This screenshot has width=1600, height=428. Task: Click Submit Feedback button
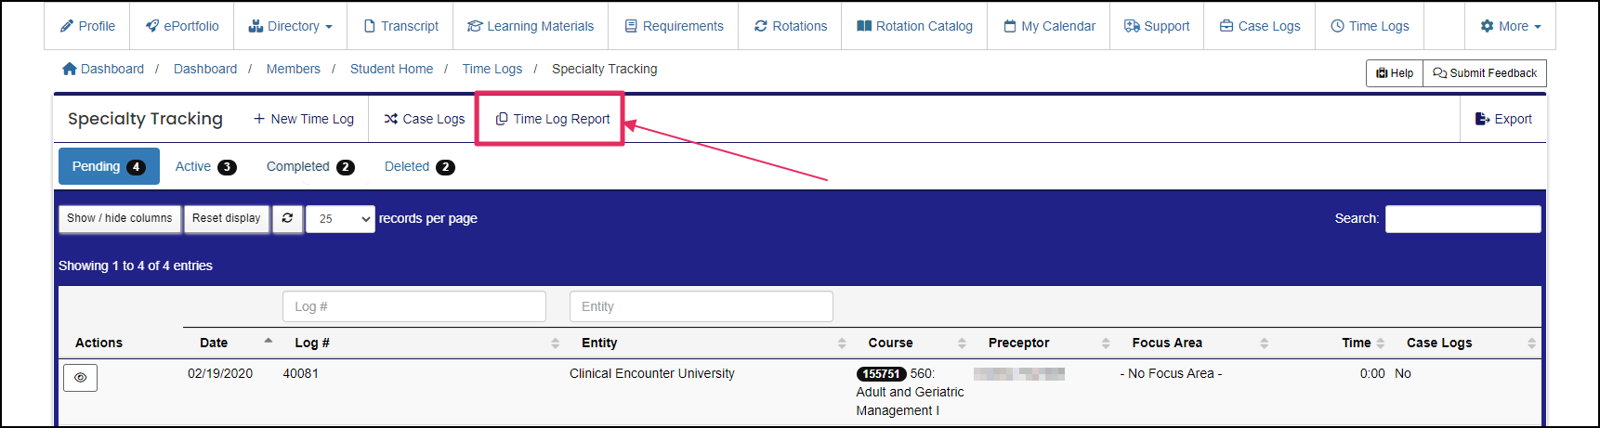1485,73
